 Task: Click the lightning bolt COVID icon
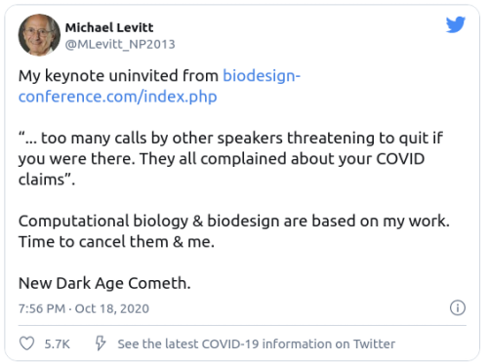click(x=101, y=343)
